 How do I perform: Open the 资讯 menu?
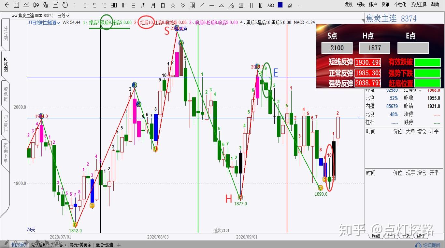pyautogui.click(x=385, y=5)
